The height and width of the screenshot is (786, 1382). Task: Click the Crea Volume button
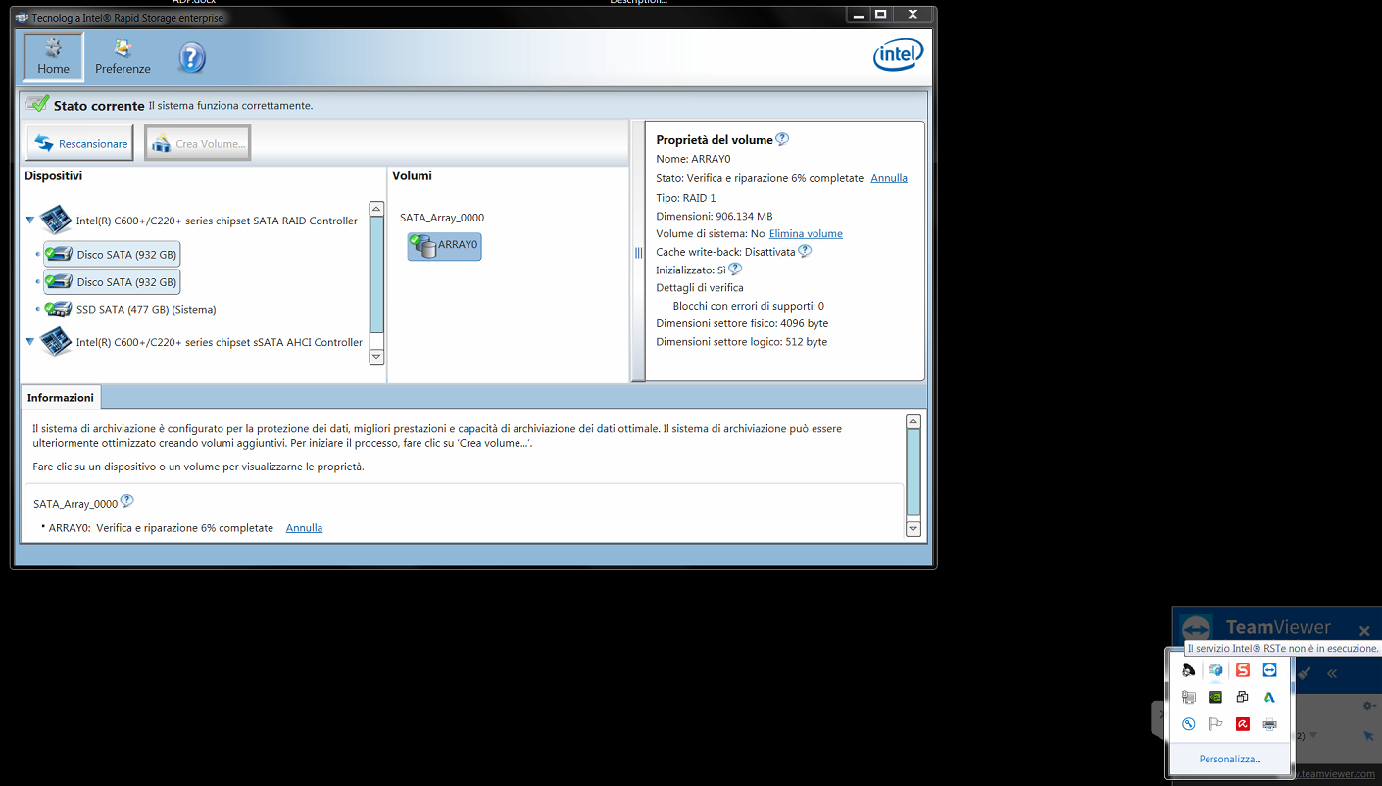point(198,143)
